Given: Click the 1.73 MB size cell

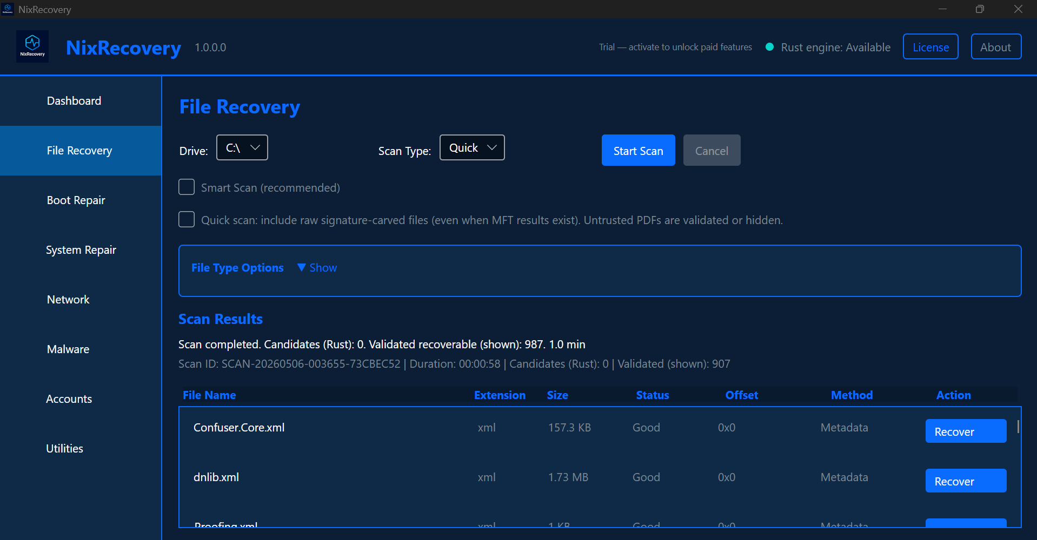Looking at the screenshot, I should point(568,477).
